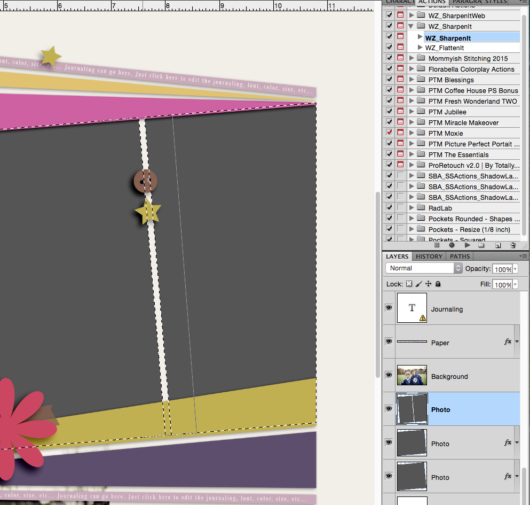Hide the Background layer
The height and width of the screenshot is (505, 530).
click(389, 375)
